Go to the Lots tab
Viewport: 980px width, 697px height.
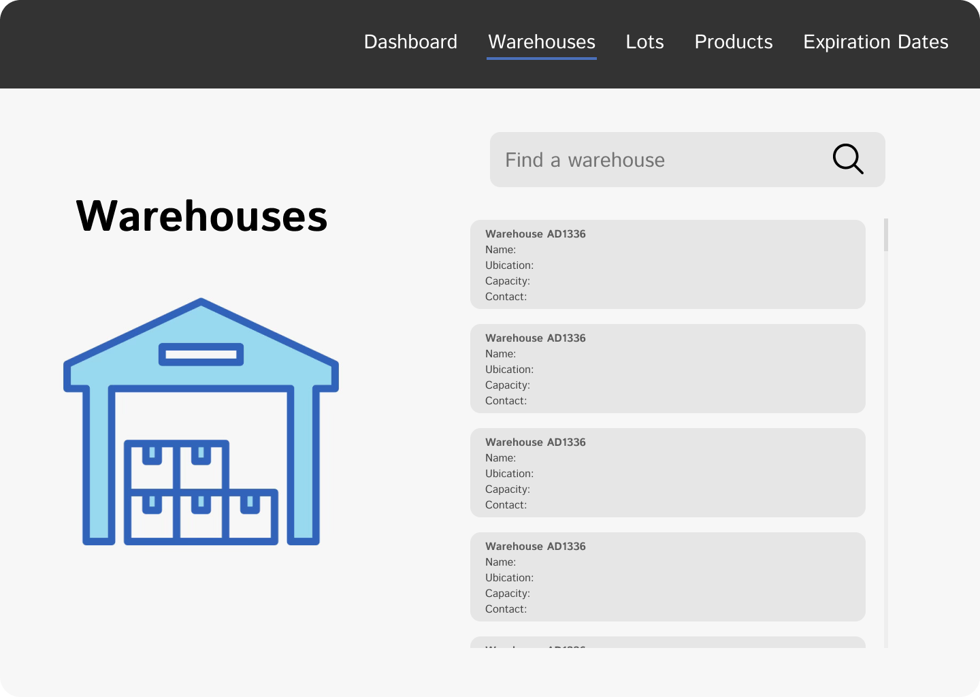[644, 42]
